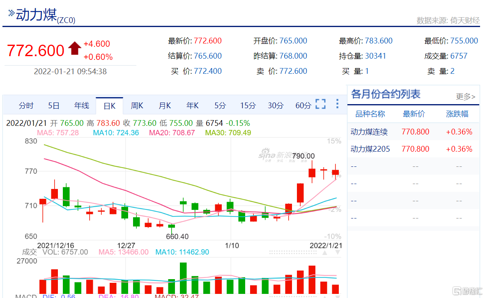This screenshot has height=298, width=485.
Task: Click the 结算价 765.600 value
Action: pos(208,56)
